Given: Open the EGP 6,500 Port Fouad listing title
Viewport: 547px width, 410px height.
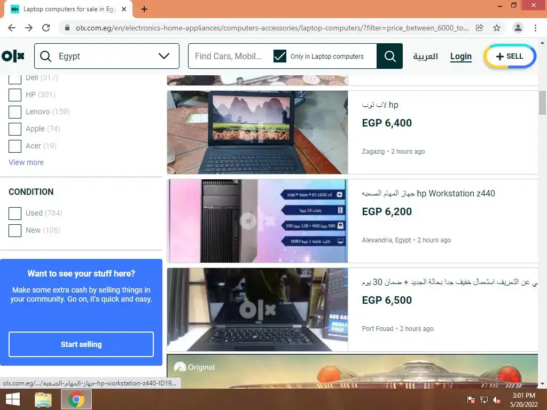Looking at the screenshot, I should [450, 282].
